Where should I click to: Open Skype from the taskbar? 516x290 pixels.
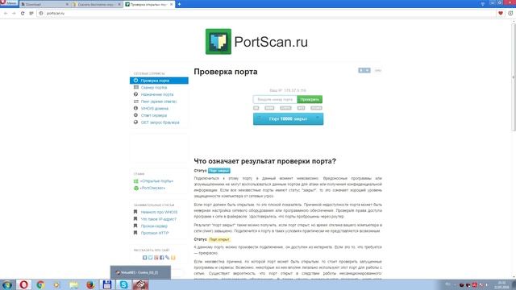point(123,284)
